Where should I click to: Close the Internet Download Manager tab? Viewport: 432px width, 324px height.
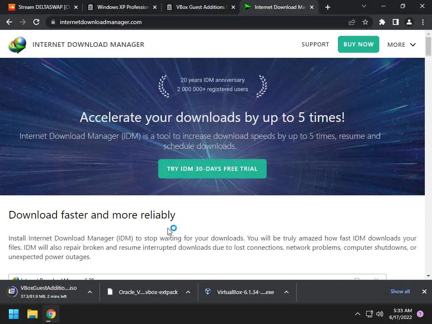pyautogui.click(x=312, y=7)
